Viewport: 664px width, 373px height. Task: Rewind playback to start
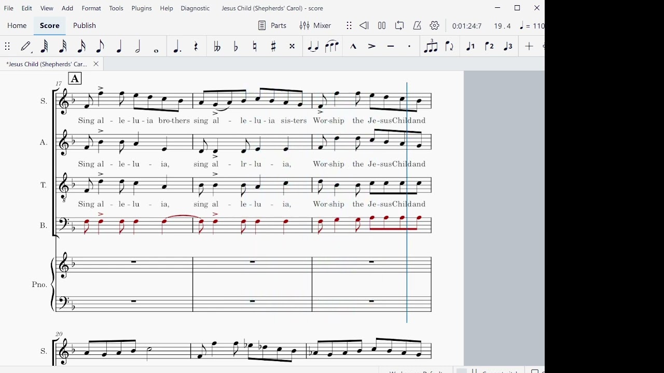tap(364, 25)
